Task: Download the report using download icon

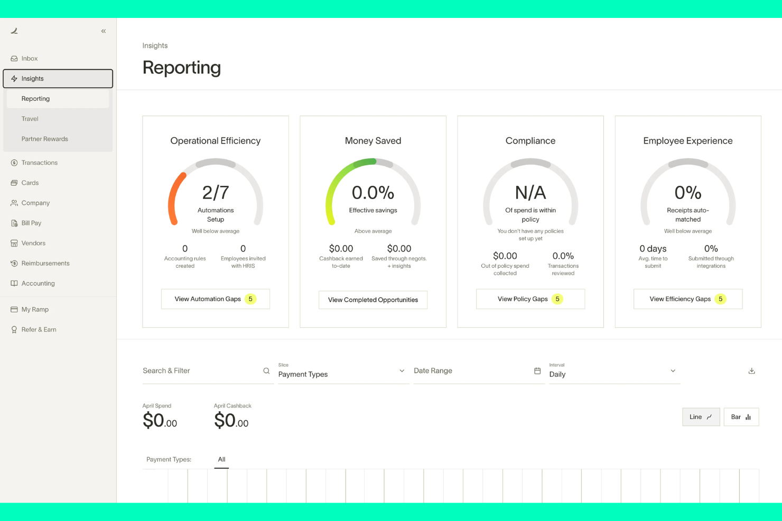Action: click(x=751, y=371)
